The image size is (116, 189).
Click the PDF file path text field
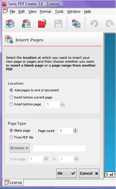click(x=59, y=148)
